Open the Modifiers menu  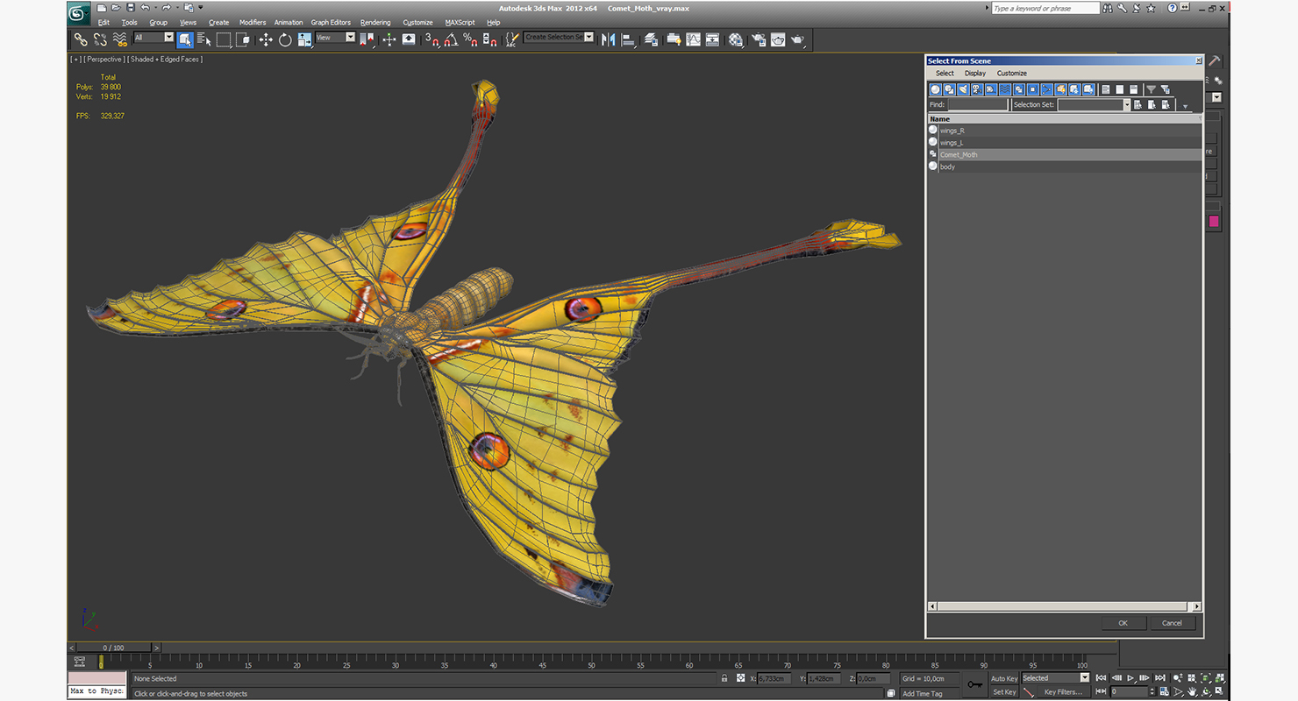[253, 23]
